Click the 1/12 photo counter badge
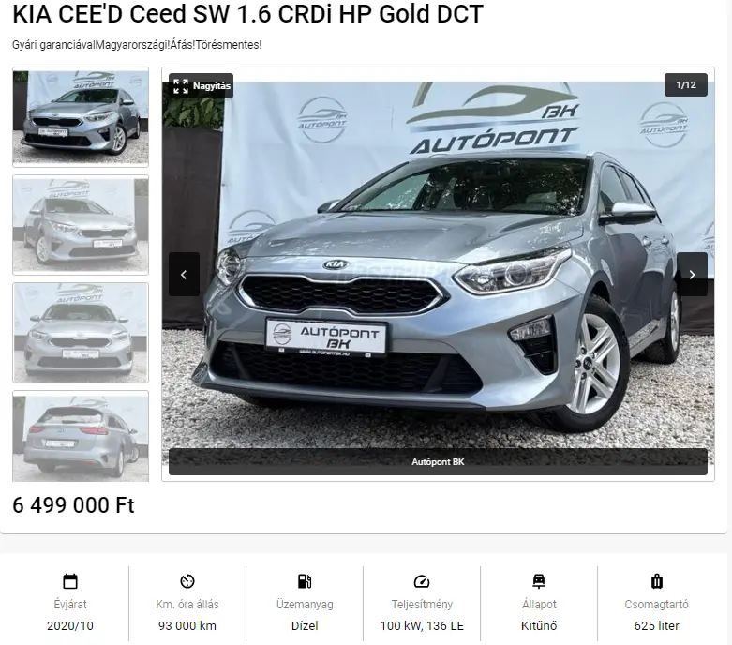 coord(686,85)
